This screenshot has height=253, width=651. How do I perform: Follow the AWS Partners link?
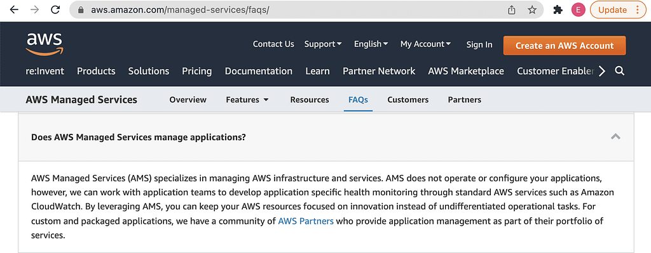[x=306, y=221]
